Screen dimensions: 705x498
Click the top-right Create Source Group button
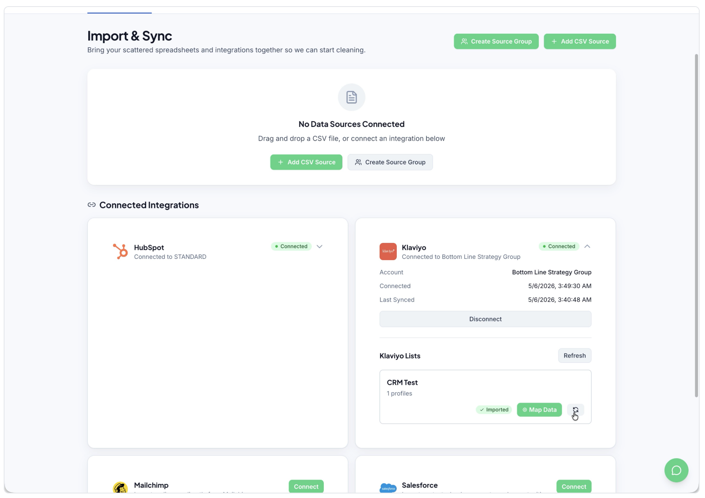[x=496, y=41]
